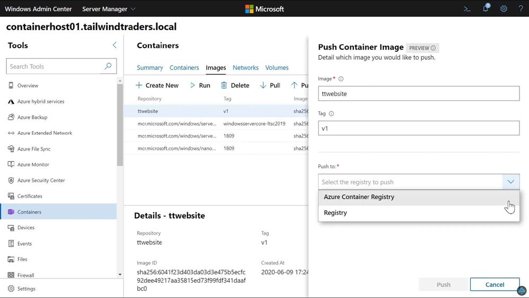Sort by Repository column header
This screenshot has height=298, width=529.
tap(149, 99)
